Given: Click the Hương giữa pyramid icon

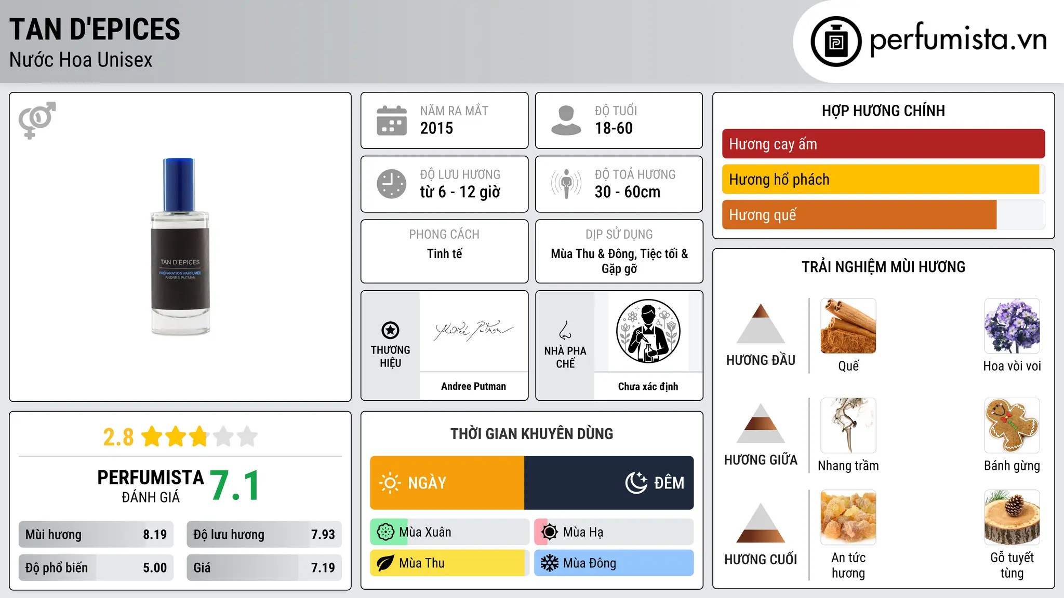Looking at the screenshot, I should [761, 423].
